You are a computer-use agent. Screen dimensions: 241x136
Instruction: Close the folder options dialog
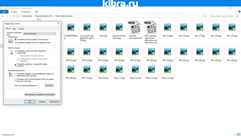(59, 23)
